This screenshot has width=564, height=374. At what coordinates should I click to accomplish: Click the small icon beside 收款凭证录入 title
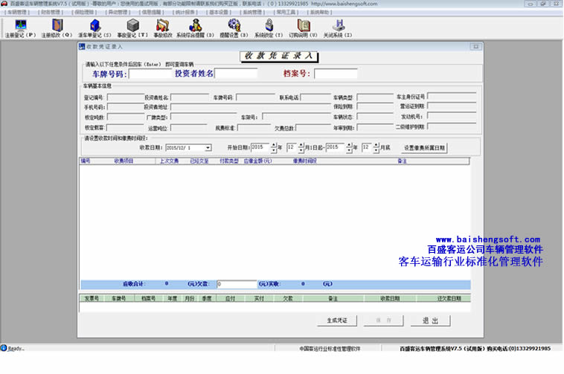click(82, 46)
